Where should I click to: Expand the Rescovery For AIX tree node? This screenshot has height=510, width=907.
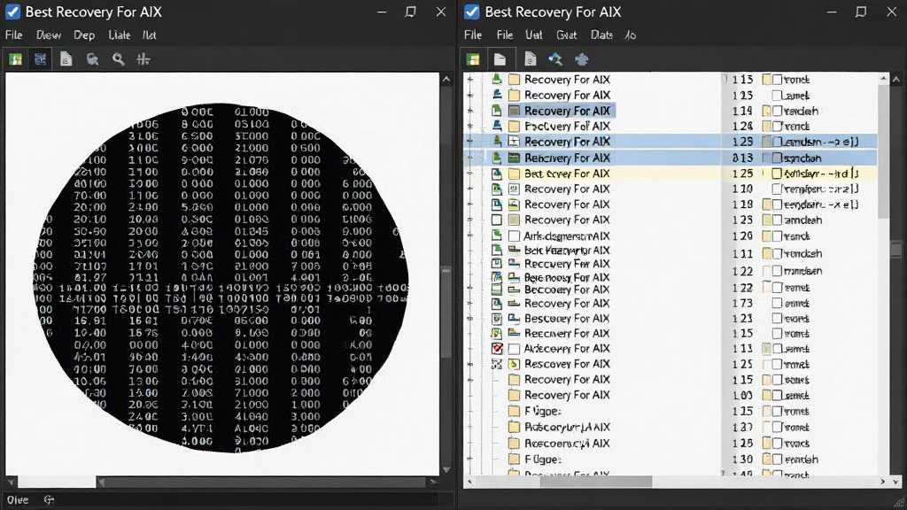[x=470, y=364]
